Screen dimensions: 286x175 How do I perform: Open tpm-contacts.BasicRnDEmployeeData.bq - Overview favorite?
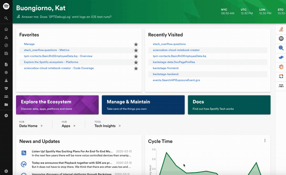pyautogui.click(x=58, y=56)
